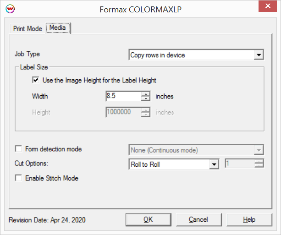This screenshot has width=281, height=235.
Task: Open the Cut Options Roll to Roll dropdown
Action: pos(214,164)
